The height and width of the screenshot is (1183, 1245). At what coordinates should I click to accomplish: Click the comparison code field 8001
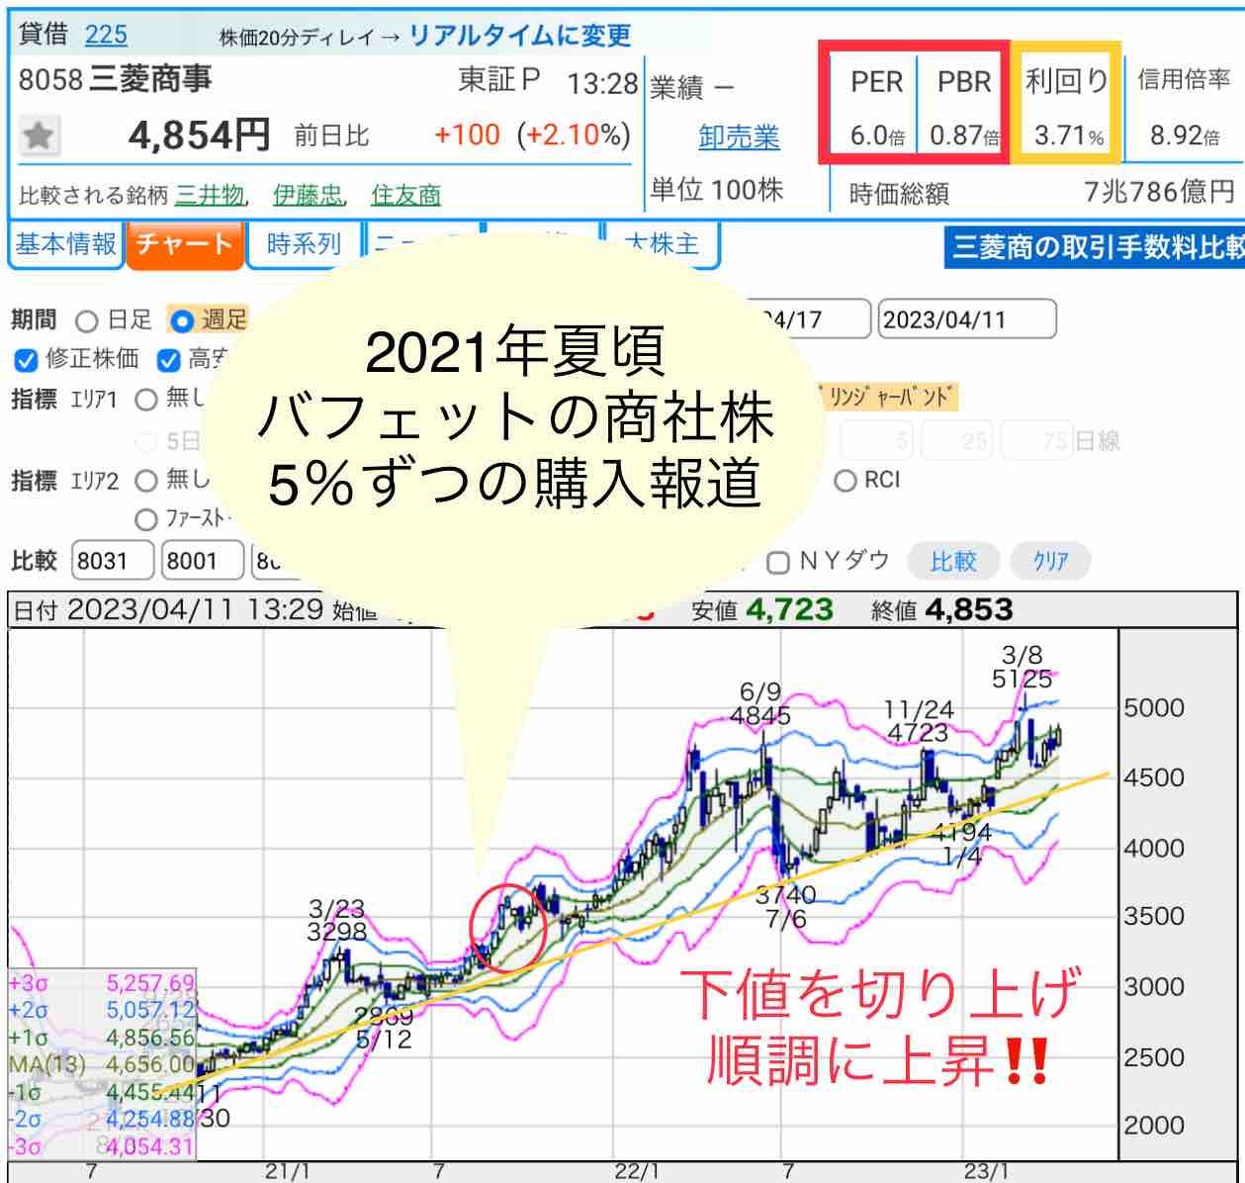202,561
